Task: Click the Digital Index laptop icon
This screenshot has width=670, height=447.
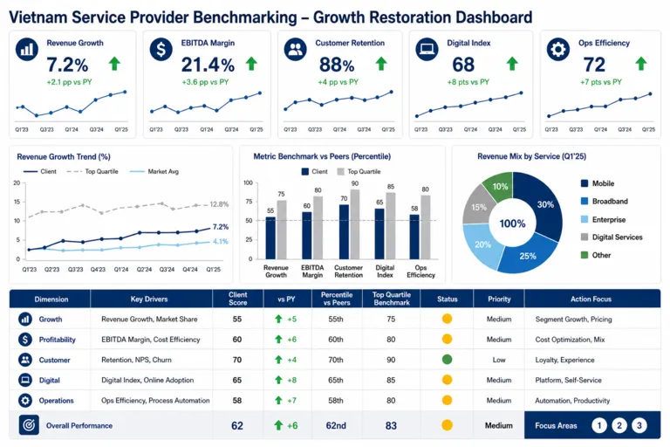Action: (x=427, y=49)
